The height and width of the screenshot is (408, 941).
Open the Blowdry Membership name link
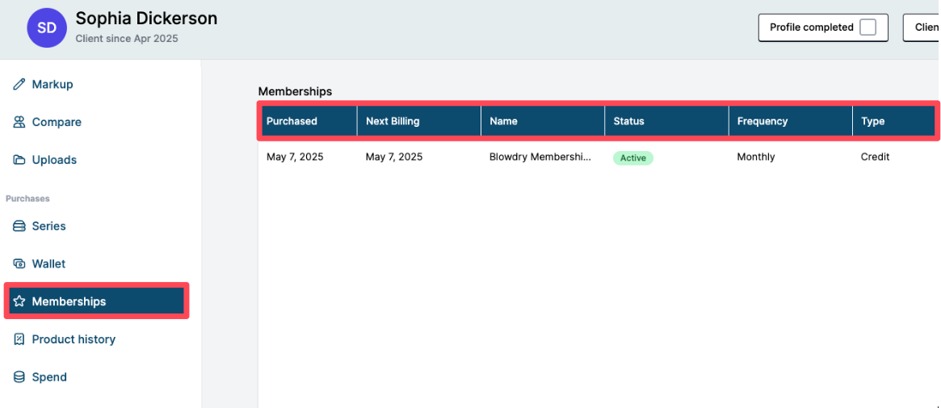coord(540,158)
